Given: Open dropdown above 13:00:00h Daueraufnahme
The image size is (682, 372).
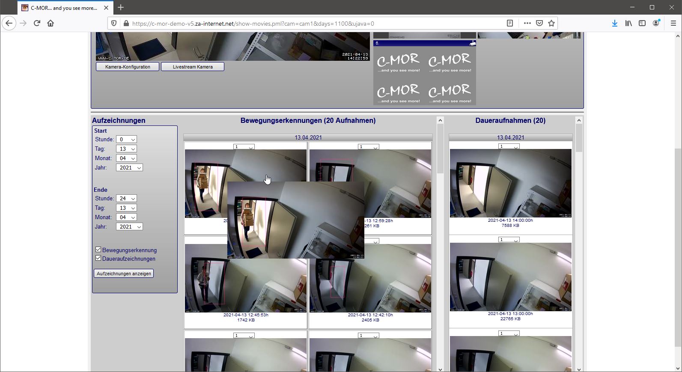Looking at the screenshot, I should 509,240.
